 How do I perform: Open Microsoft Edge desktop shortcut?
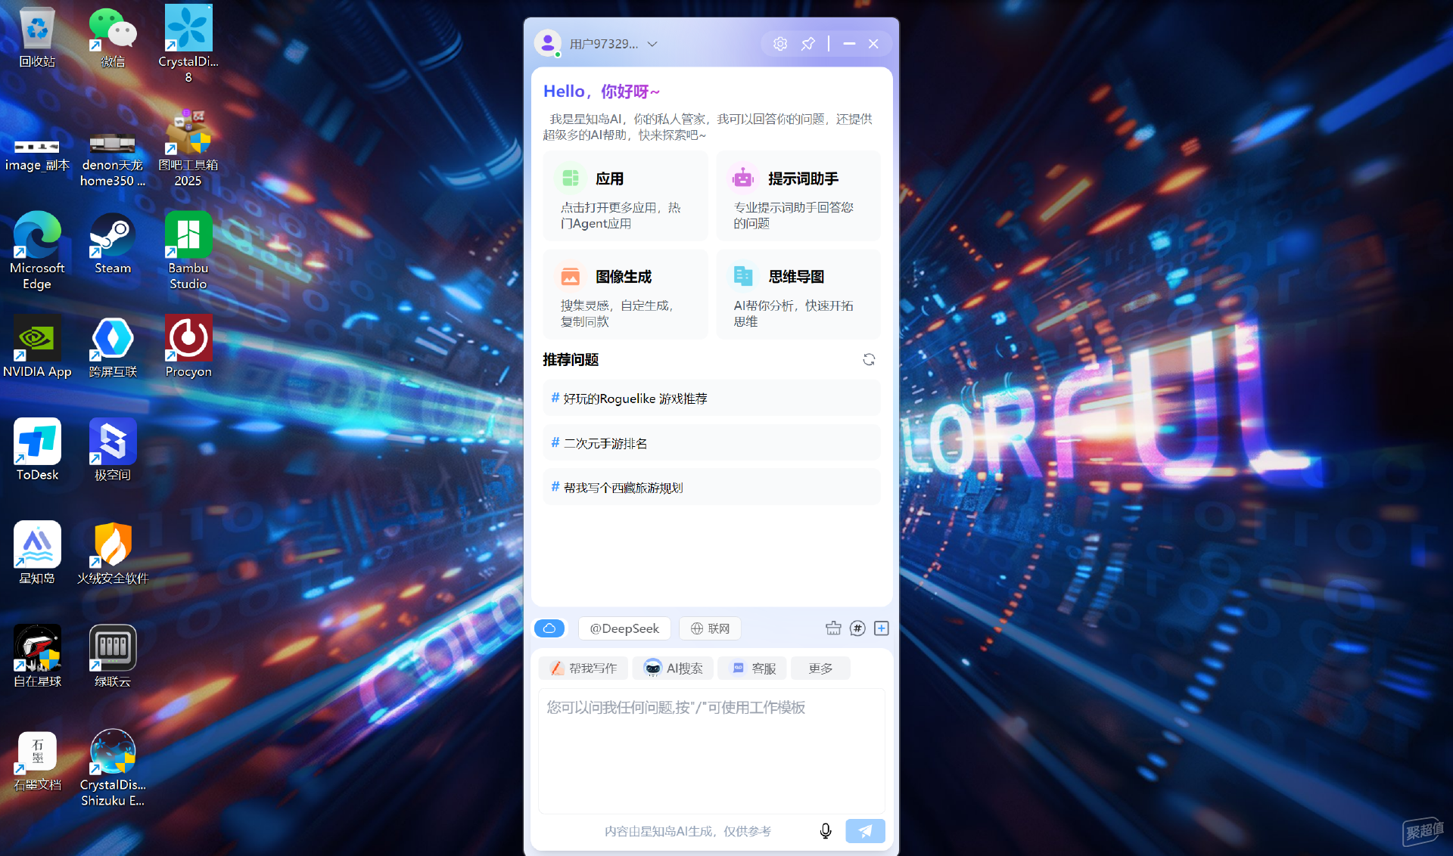(x=37, y=250)
